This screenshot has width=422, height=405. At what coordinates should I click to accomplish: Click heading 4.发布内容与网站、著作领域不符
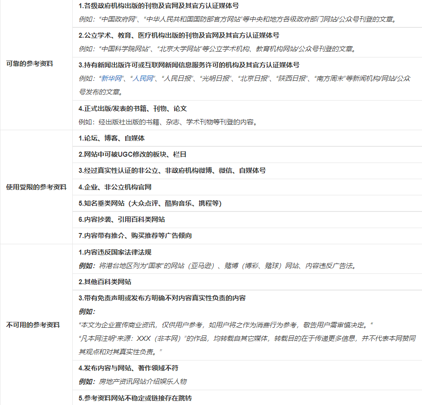point(128,368)
